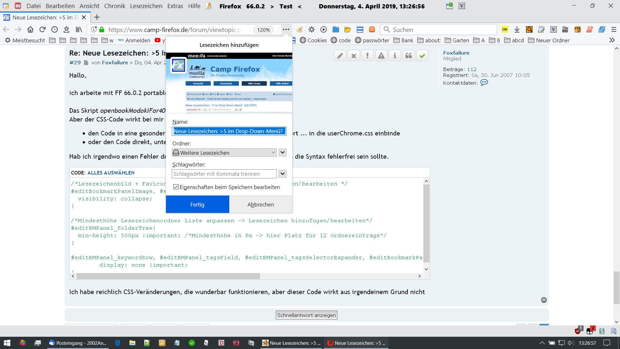The height and width of the screenshot is (349, 620).
Task: Click the quote post icon
Action: click(x=408, y=56)
